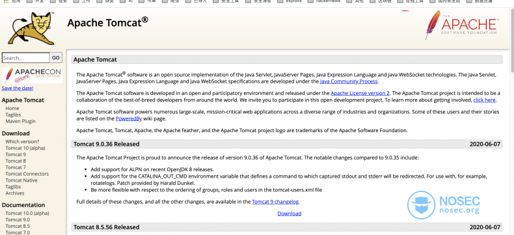Click the large 'Apache Tomcat®' page title

pyautogui.click(x=107, y=23)
